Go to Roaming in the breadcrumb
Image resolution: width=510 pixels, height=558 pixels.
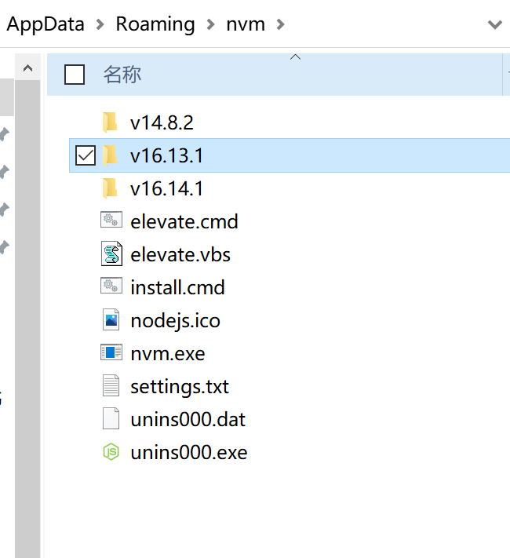click(x=155, y=24)
